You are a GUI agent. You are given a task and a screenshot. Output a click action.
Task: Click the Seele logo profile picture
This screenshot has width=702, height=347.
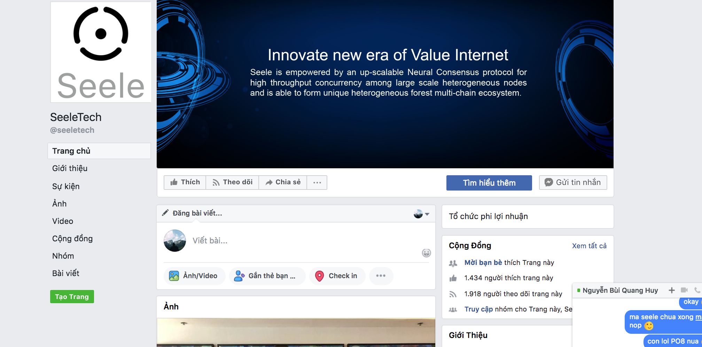[x=101, y=52]
